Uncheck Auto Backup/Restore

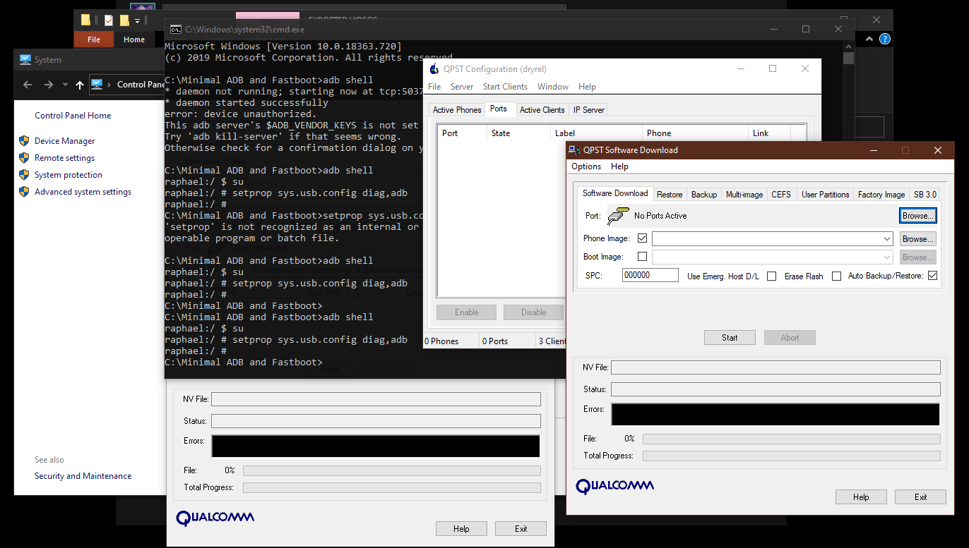pos(932,276)
